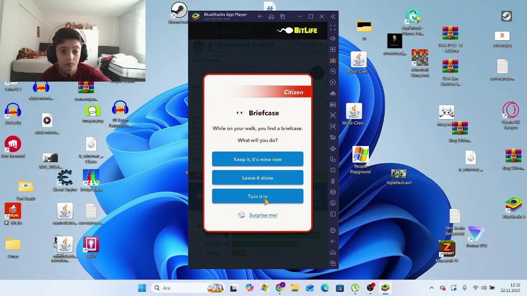The width and height of the screenshot is (527, 296).
Task: Open the Steam desktop shortcut at top right
Action: point(506,16)
